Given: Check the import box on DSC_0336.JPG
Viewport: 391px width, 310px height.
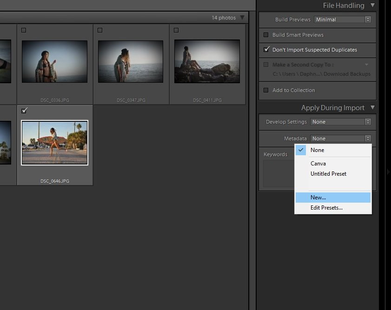Looking at the screenshot, I should click(x=24, y=30).
